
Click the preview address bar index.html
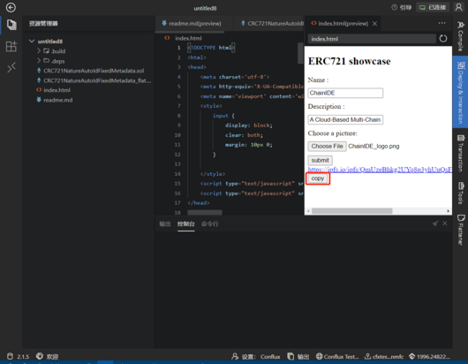tap(372, 39)
